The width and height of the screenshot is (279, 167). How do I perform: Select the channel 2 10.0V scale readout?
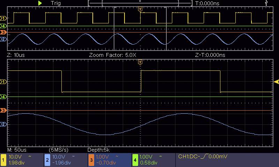pos(59,157)
